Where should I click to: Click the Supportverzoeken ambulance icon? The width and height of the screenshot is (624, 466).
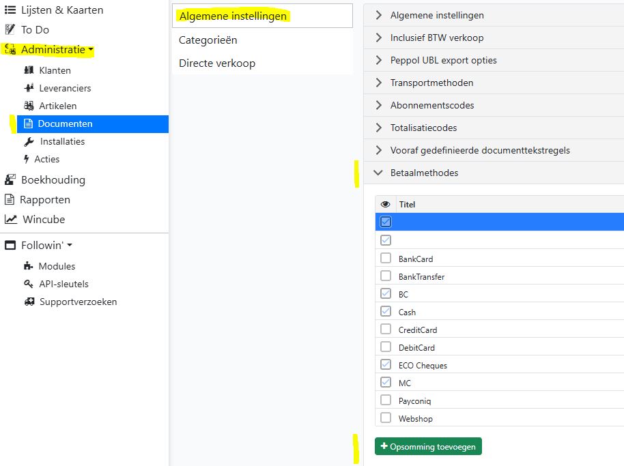[29, 302]
